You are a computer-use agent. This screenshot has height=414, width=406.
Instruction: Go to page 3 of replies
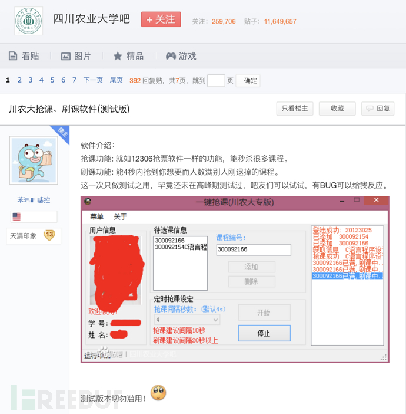tap(31, 80)
